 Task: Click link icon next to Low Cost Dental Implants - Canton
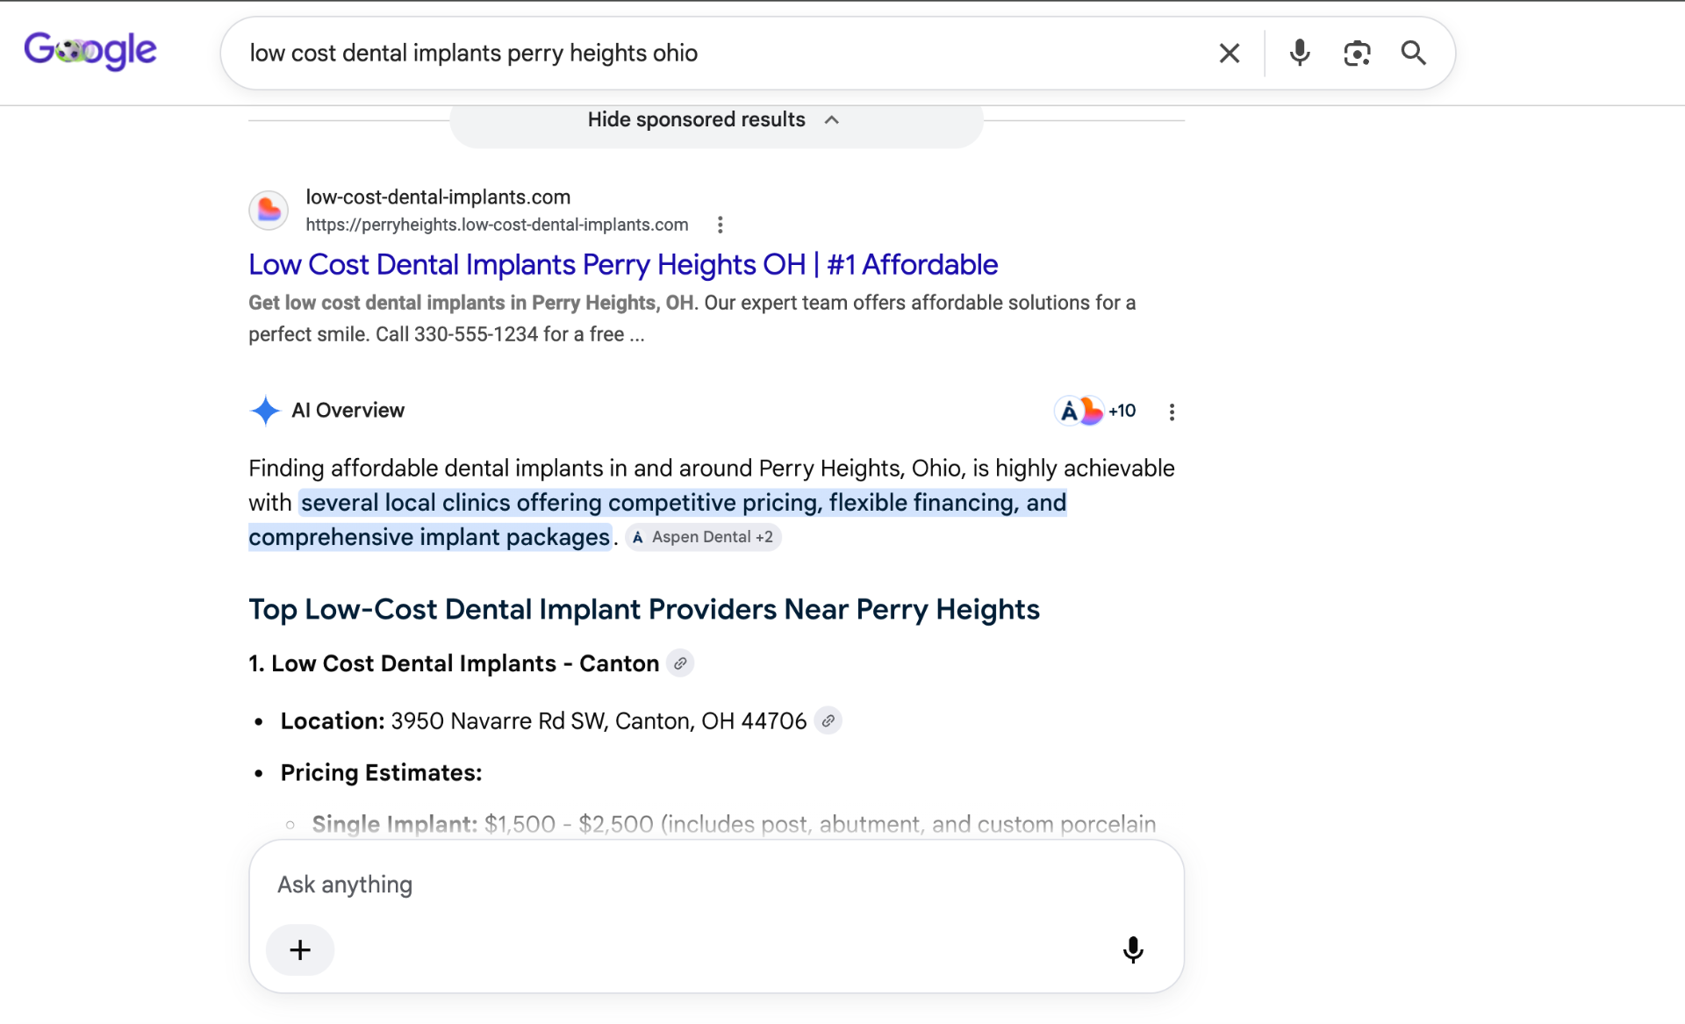pos(680,663)
